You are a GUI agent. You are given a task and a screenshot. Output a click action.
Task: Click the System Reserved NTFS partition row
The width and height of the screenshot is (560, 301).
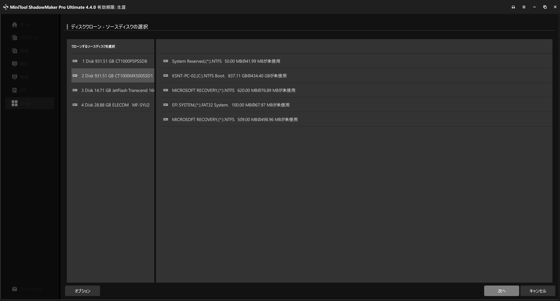click(226, 61)
